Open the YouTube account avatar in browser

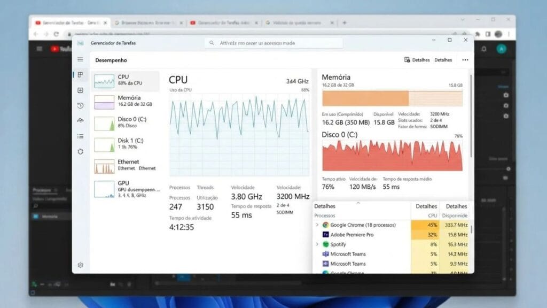tap(501, 49)
